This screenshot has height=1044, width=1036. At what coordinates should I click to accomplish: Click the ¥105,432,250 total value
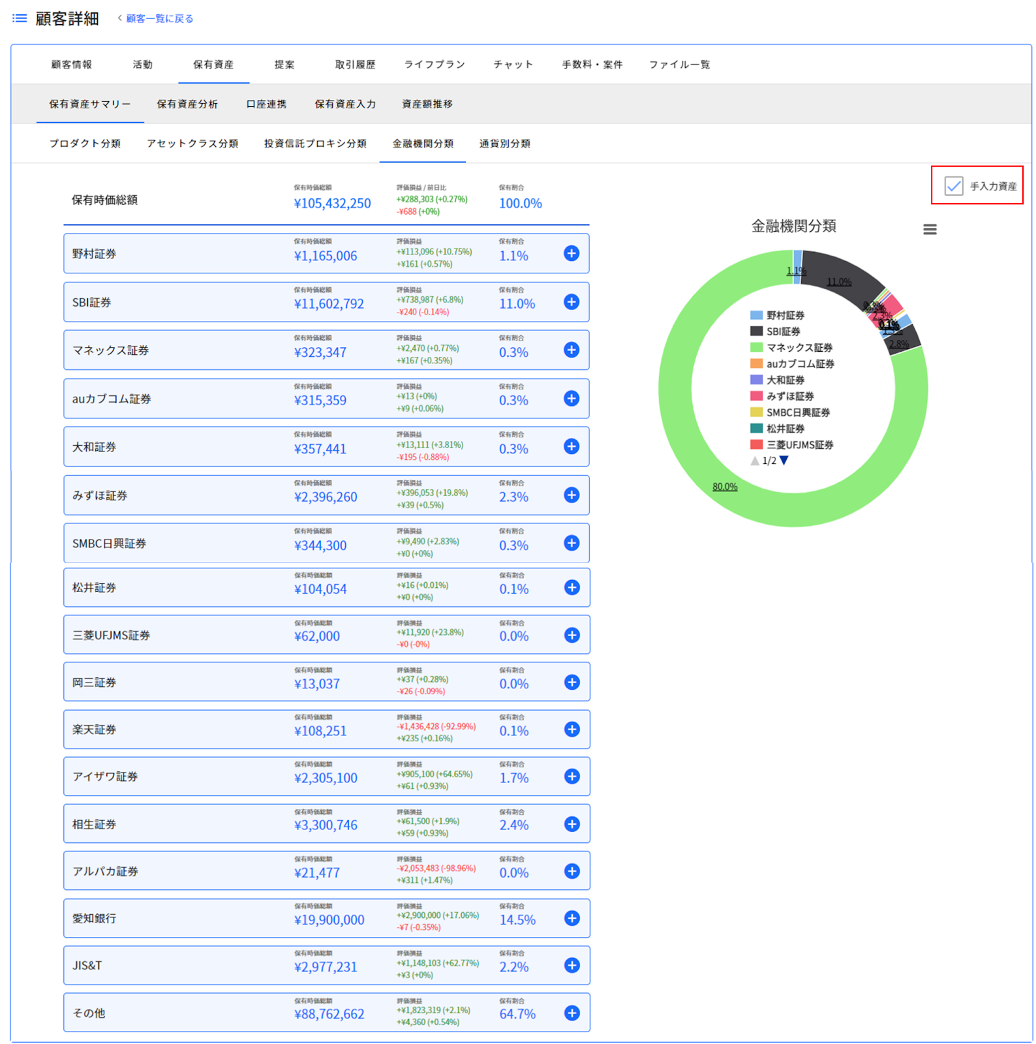(332, 204)
